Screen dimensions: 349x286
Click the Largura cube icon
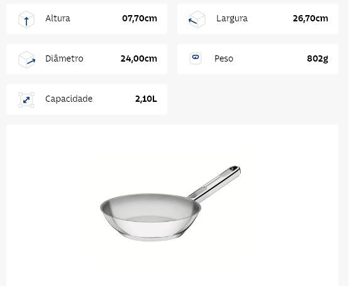197,19
